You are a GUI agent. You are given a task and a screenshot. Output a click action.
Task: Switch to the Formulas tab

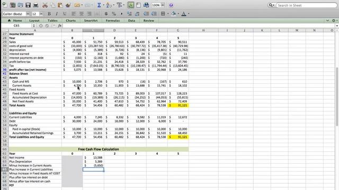pyautogui.click(x=113, y=21)
